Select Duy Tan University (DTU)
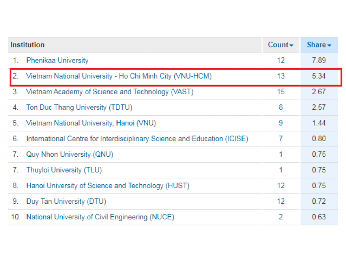This screenshot has width=346, height=259. [x=66, y=201]
